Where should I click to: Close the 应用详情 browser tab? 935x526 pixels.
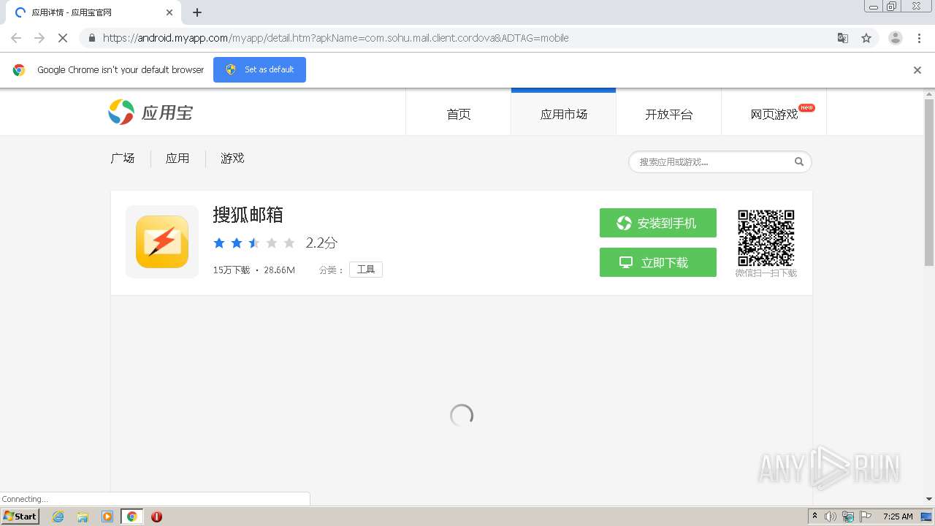pos(169,12)
